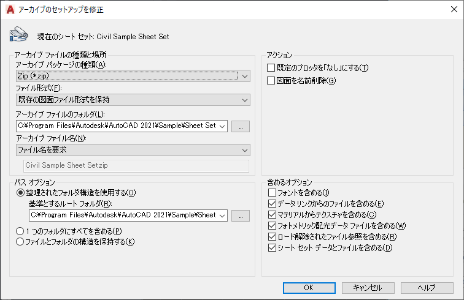The width and height of the screenshot is (464, 300).
Task: Select place all files in one folder
Action: (20, 231)
